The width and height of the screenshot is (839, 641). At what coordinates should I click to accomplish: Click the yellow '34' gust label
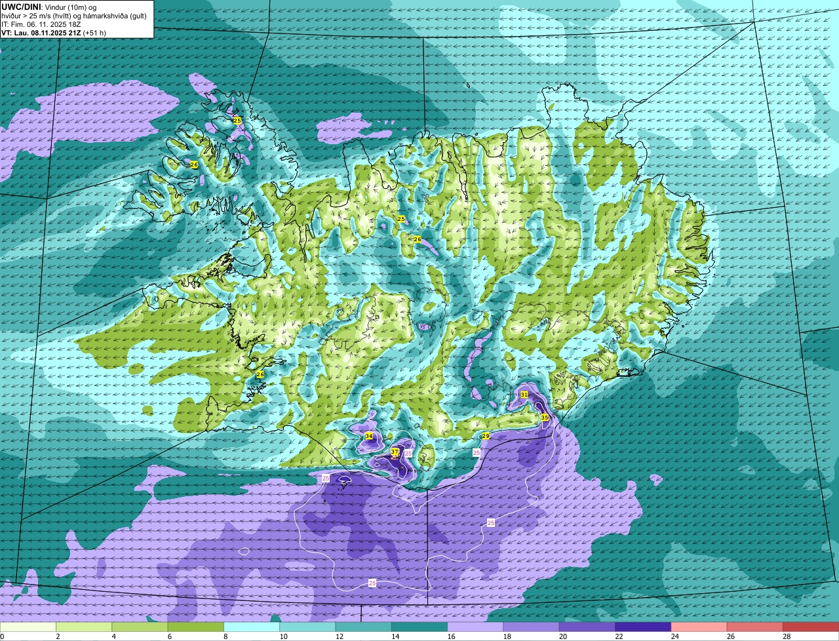pyautogui.click(x=369, y=436)
